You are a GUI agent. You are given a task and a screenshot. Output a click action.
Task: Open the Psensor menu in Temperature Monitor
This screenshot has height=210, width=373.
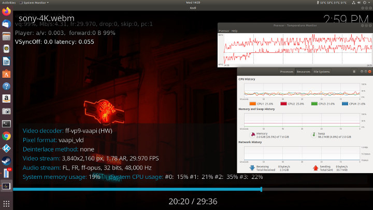[x=224, y=31]
